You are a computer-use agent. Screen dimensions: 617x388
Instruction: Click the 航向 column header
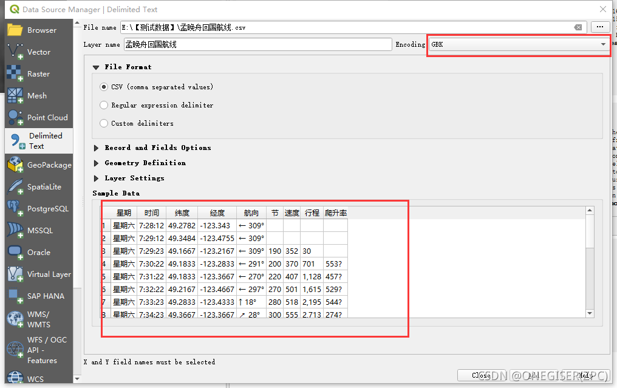tap(251, 213)
